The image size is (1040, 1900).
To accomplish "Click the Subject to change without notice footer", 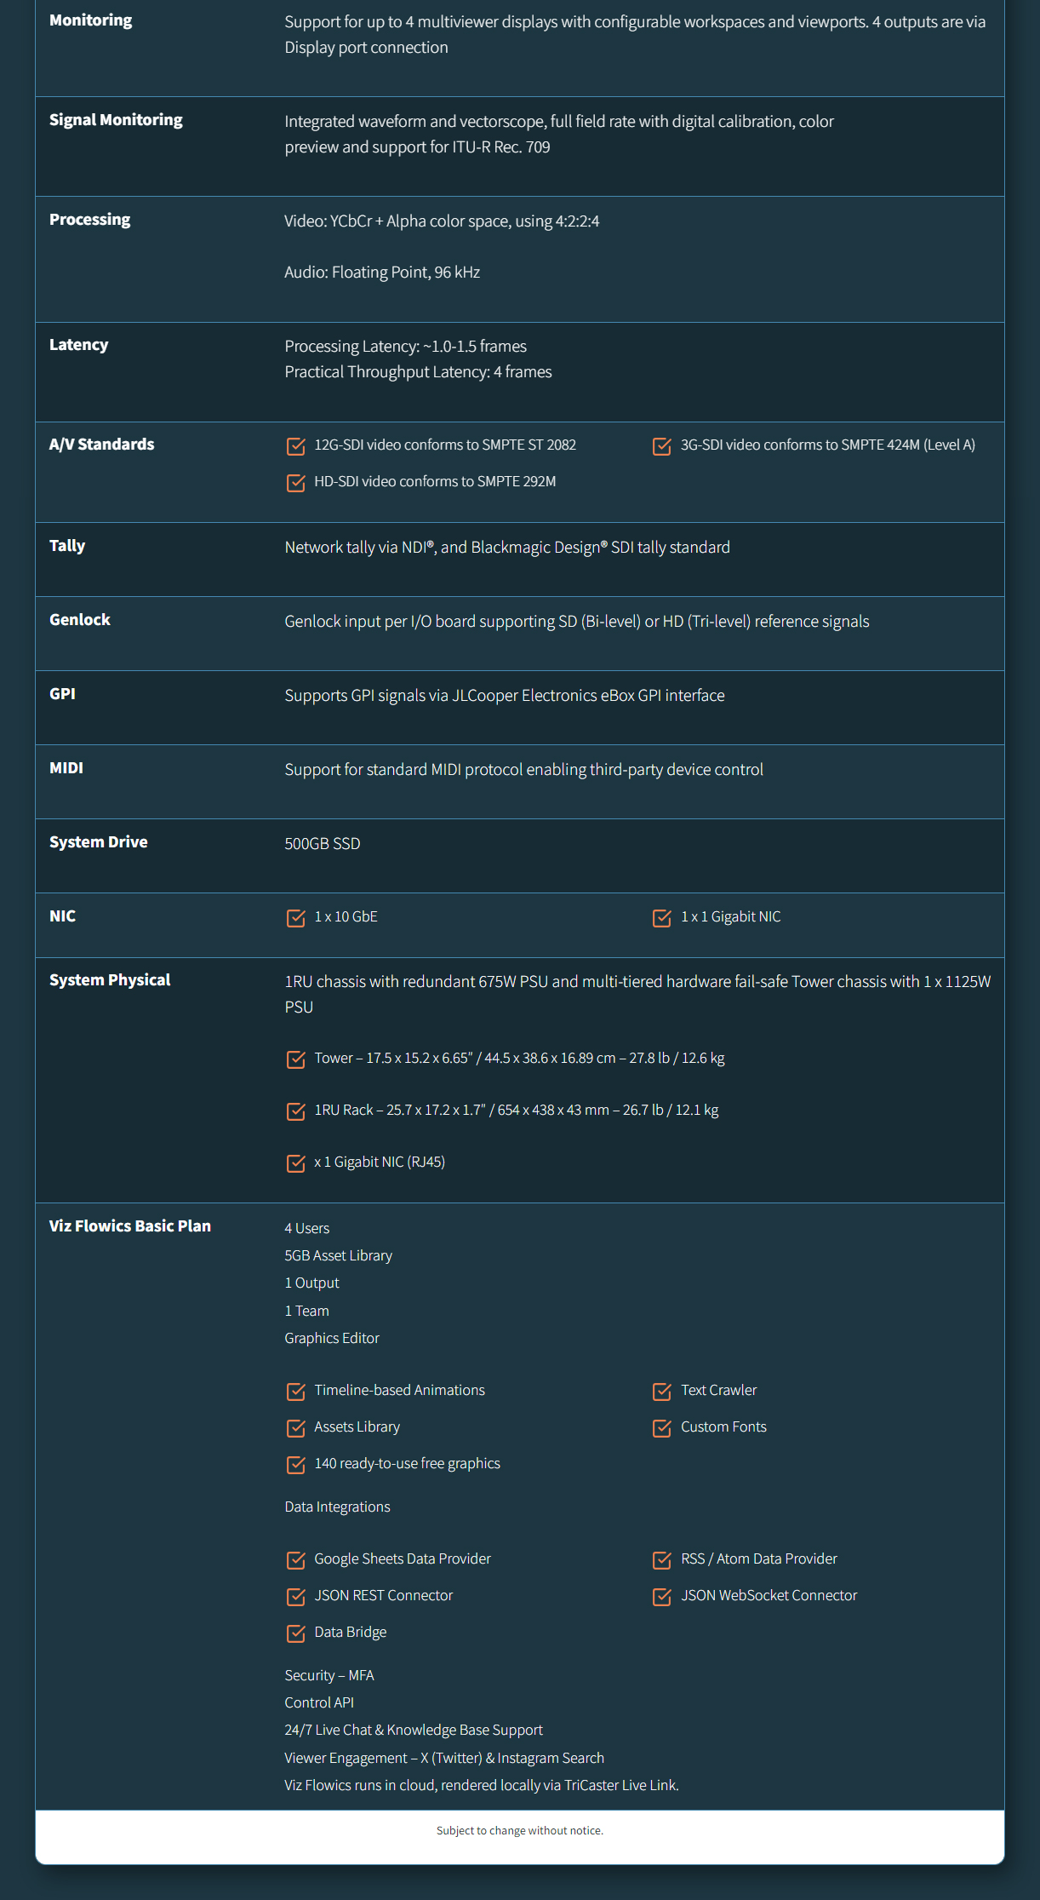I will click(x=520, y=1830).
